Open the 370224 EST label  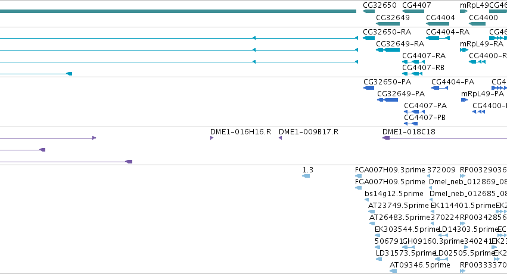click(444, 218)
